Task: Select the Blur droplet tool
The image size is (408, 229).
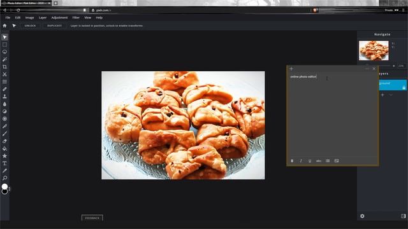Action: (4, 104)
